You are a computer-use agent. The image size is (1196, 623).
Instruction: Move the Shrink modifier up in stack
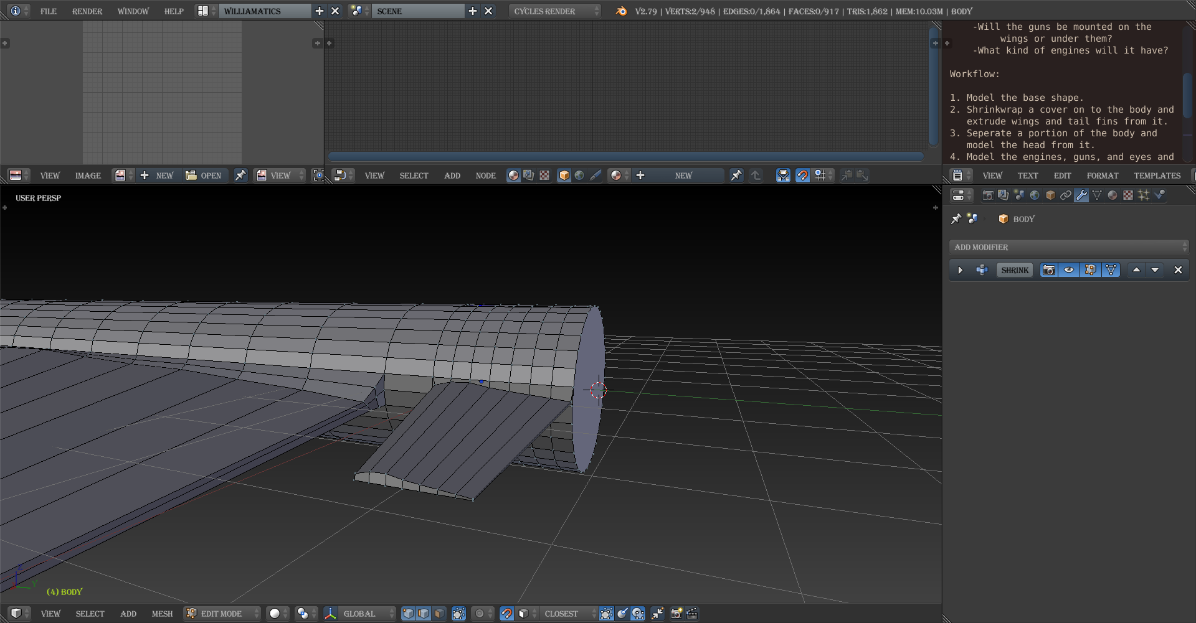click(x=1136, y=270)
